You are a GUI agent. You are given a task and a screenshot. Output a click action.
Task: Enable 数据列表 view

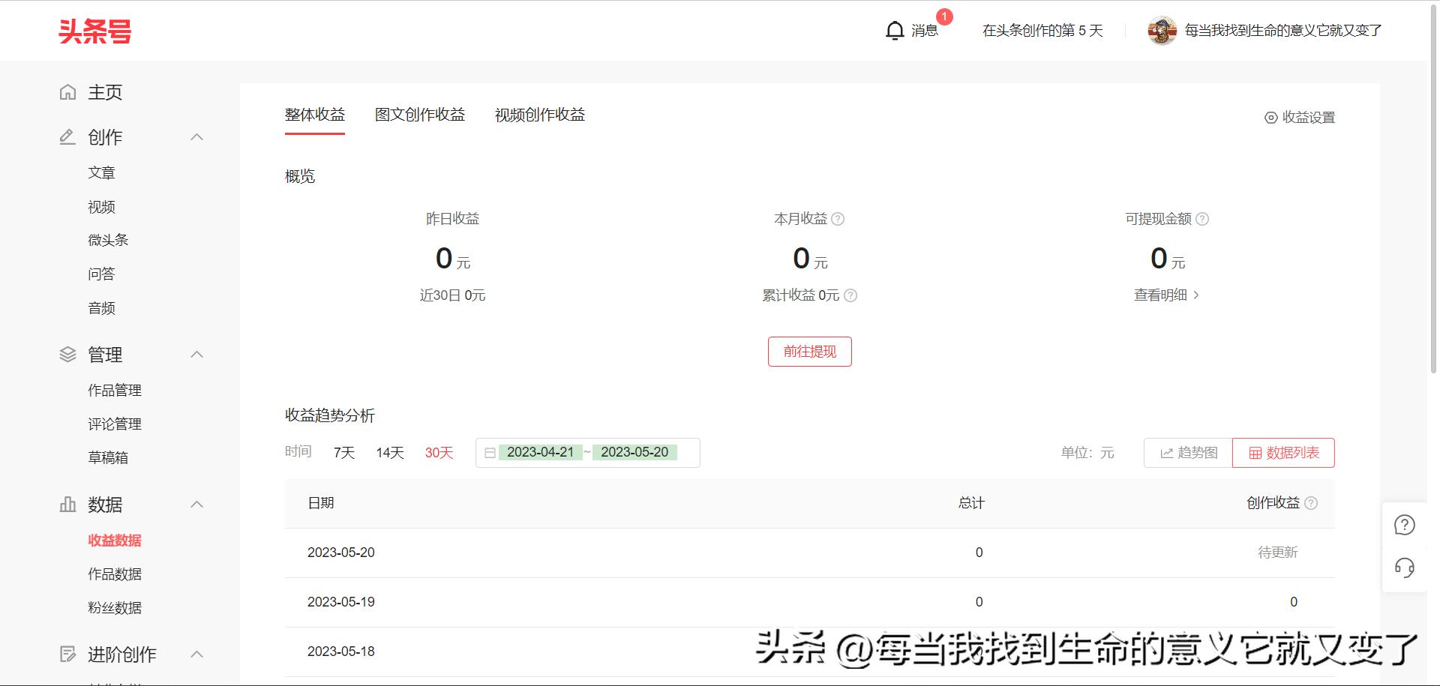pyautogui.click(x=1282, y=452)
